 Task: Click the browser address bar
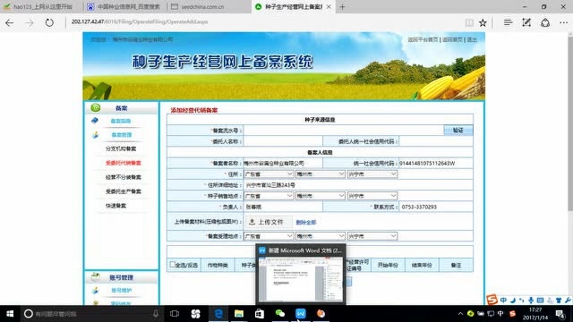[263, 21]
